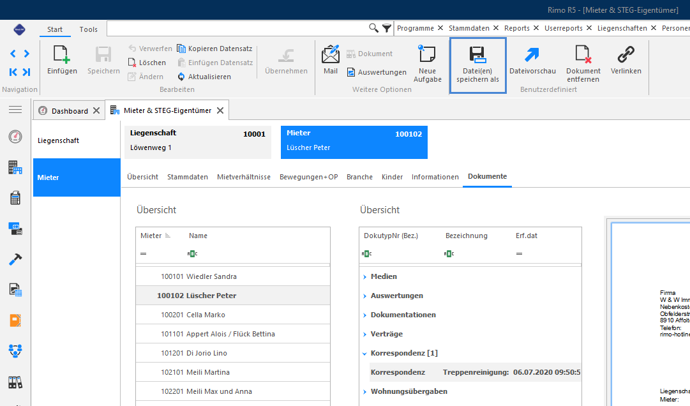This screenshot has height=406, width=690.
Task: Go to the next record arrow
Action: tap(27, 54)
